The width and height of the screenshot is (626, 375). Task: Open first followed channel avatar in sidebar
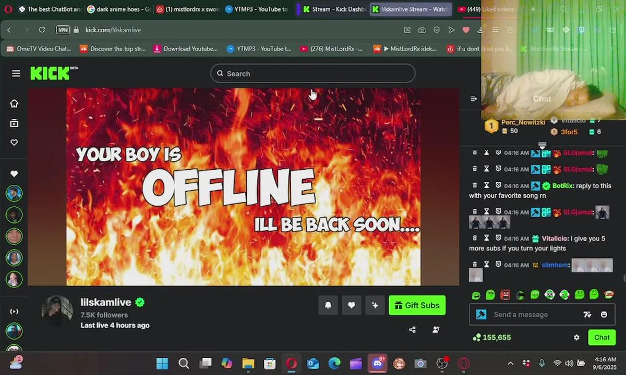(14, 193)
